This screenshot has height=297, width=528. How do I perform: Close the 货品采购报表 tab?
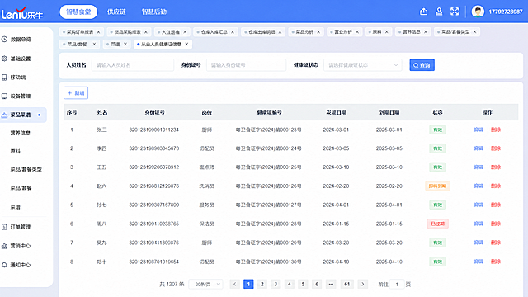click(x=146, y=32)
